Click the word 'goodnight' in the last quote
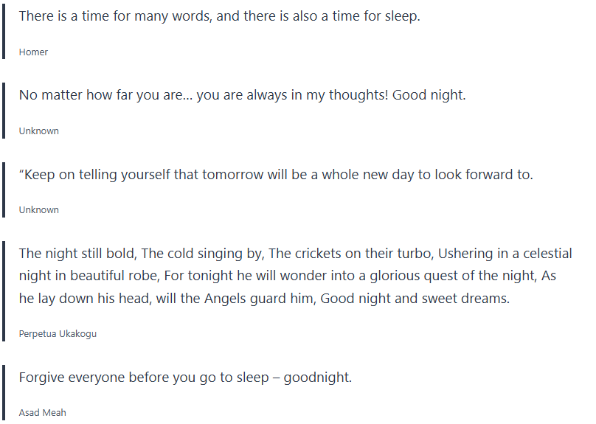This screenshot has height=424, width=596. click(x=317, y=378)
